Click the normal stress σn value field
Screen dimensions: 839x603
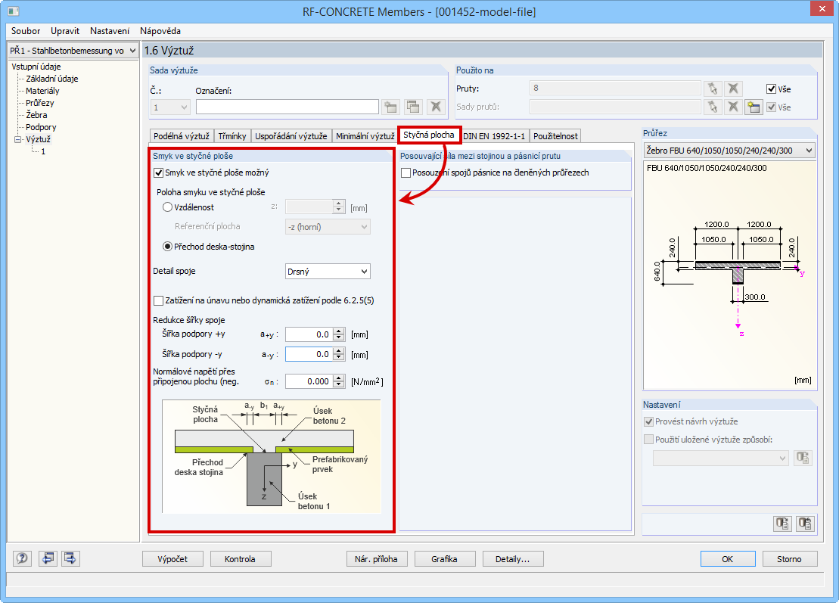point(309,381)
